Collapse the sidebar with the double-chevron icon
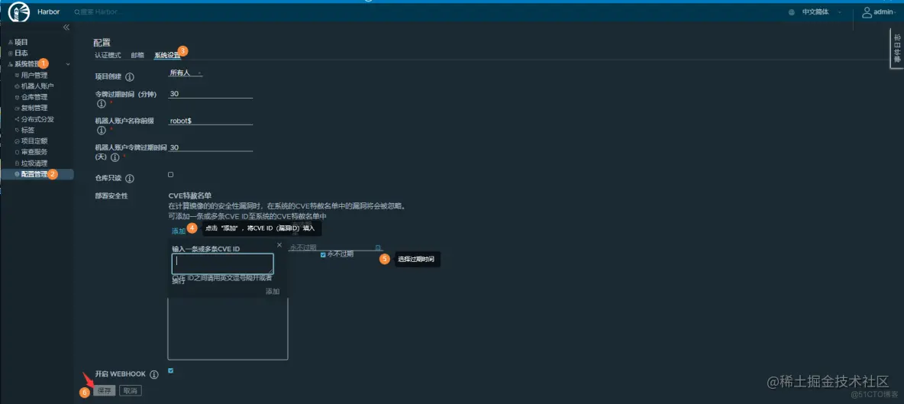The width and height of the screenshot is (904, 404). [x=66, y=27]
